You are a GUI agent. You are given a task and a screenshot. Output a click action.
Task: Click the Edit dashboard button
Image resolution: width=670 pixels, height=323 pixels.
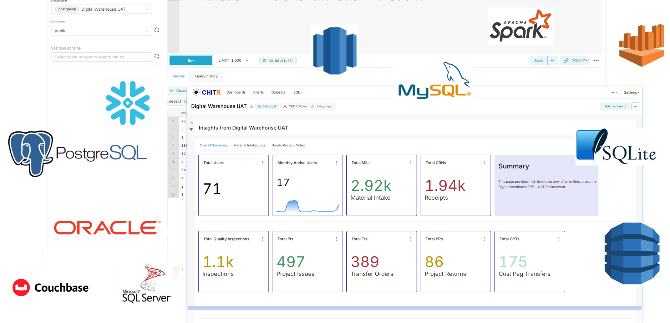[x=615, y=106]
